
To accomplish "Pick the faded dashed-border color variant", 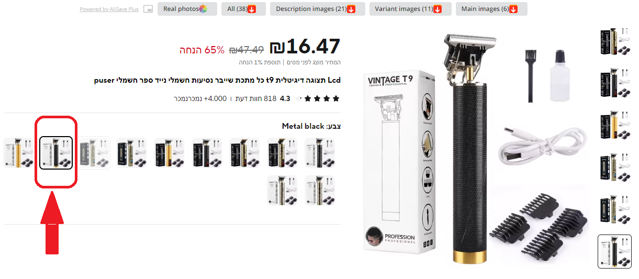I will tap(94, 153).
